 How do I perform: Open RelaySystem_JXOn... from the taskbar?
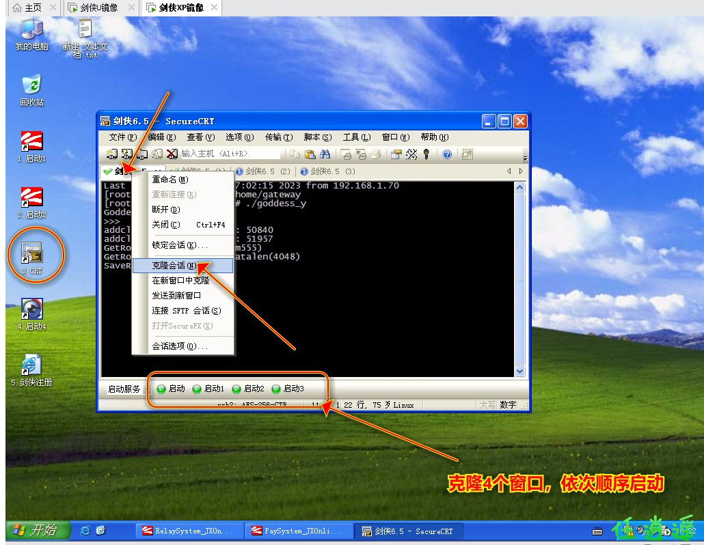point(189,531)
